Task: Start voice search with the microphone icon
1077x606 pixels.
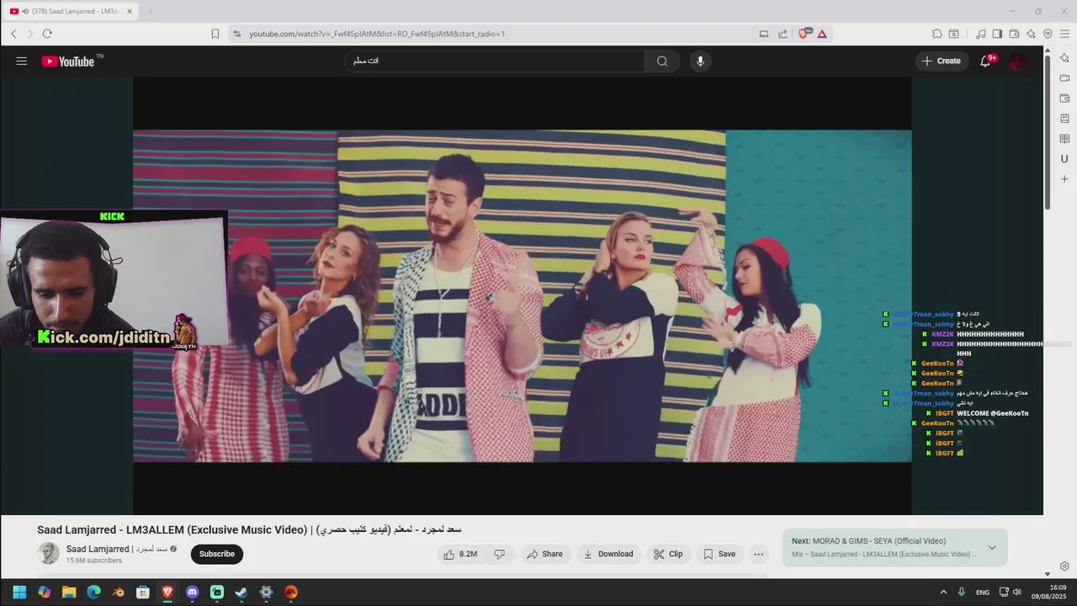Action: click(700, 61)
